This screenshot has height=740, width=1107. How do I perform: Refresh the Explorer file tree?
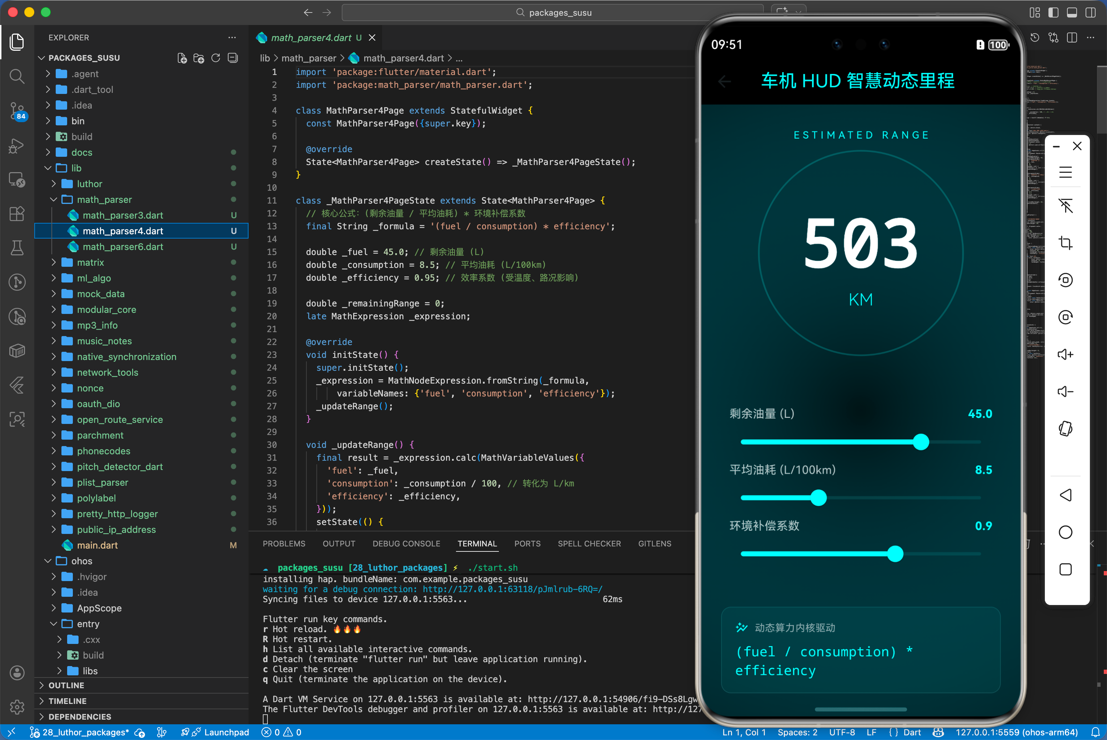(216, 58)
